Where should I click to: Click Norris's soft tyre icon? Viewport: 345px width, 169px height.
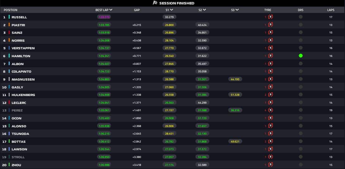[x=270, y=40]
